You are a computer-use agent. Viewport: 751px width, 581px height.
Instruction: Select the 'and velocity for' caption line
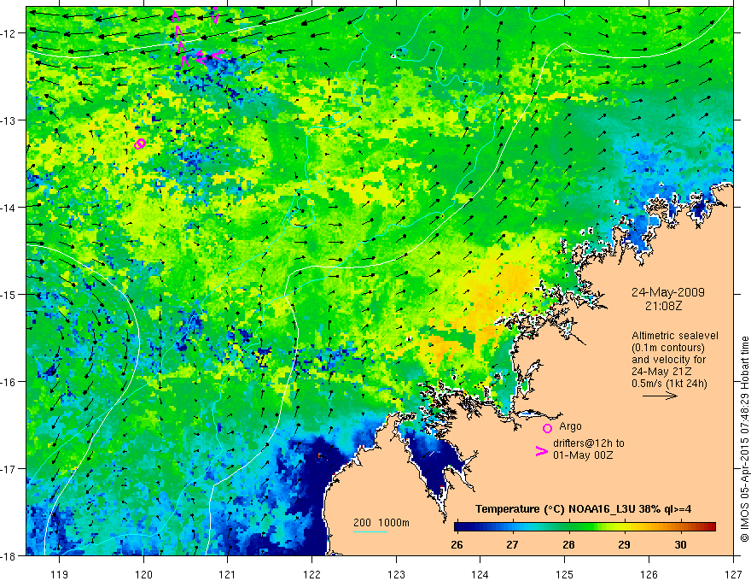(668, 360)
